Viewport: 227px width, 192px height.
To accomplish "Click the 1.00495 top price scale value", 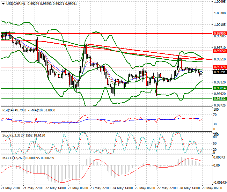I will pyautogui.click(x=220, y=2).
